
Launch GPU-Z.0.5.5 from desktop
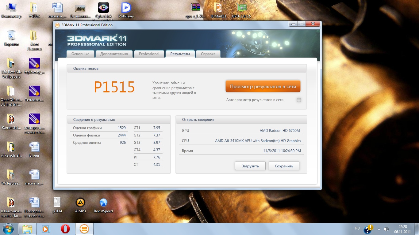click(x=241, y=10)
